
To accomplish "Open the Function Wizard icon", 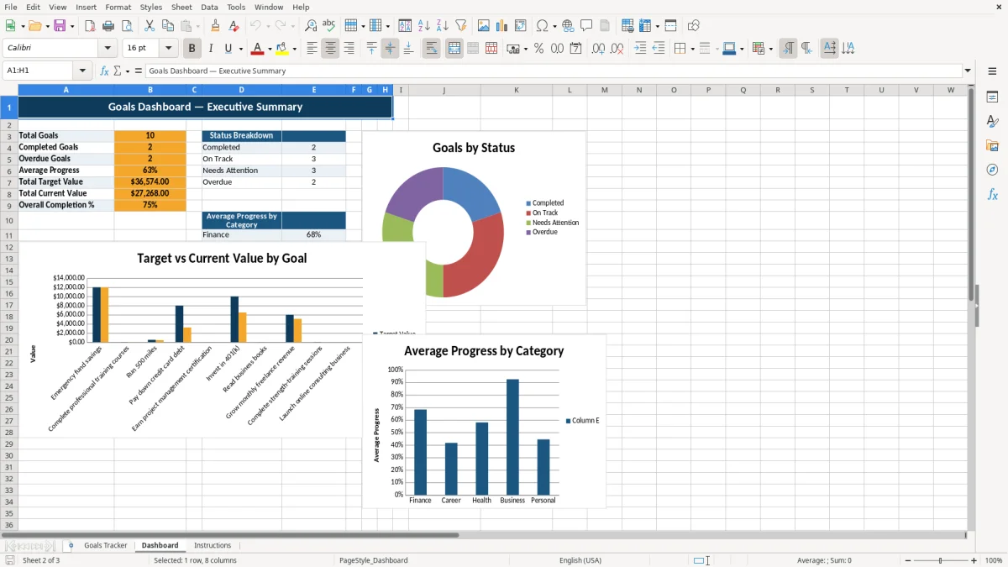I will [x=105, y=71].
